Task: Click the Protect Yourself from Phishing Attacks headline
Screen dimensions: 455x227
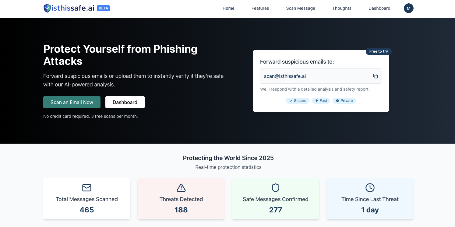Action: [x=121, y=55]
